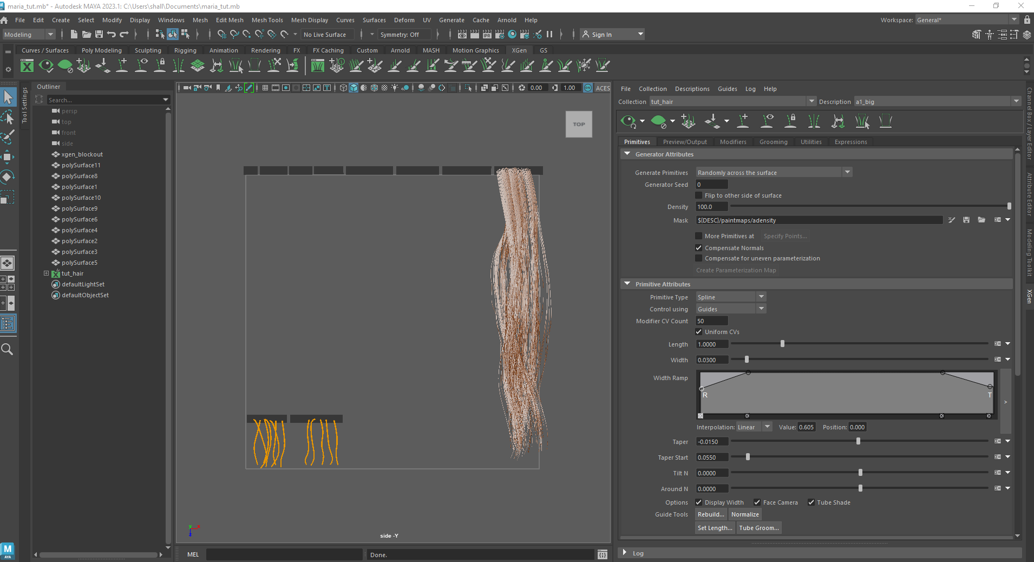Click the refresh XGen preview eye icon
Image resolution: width=1034 pixels, height=562 pixels.
pyautogui.click(x=629, y=121)
